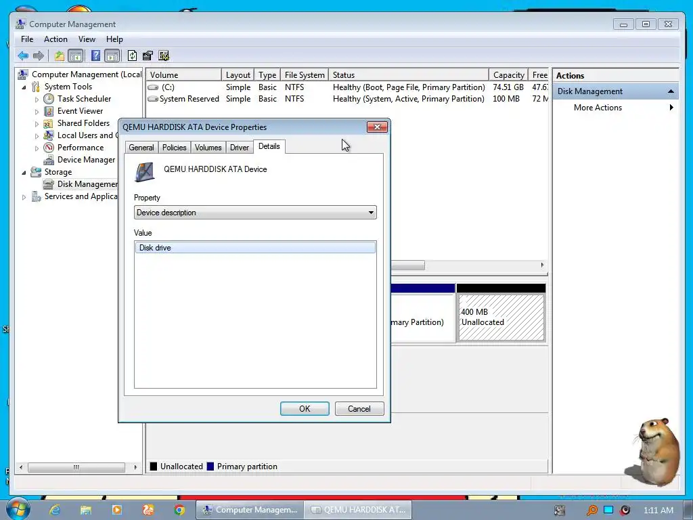Expand the Local Users and Groups node

pyautogui.click(x=37, y=135)
